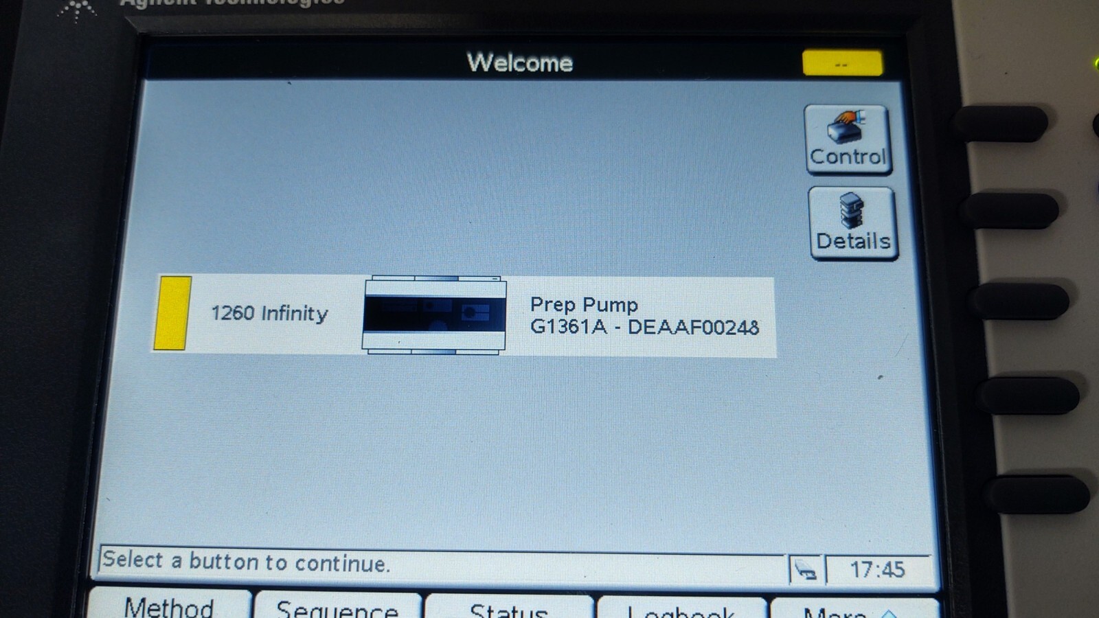Select the Prep Pump module image
This screenshot has height=618, width=1099.
tap(435, 315)
